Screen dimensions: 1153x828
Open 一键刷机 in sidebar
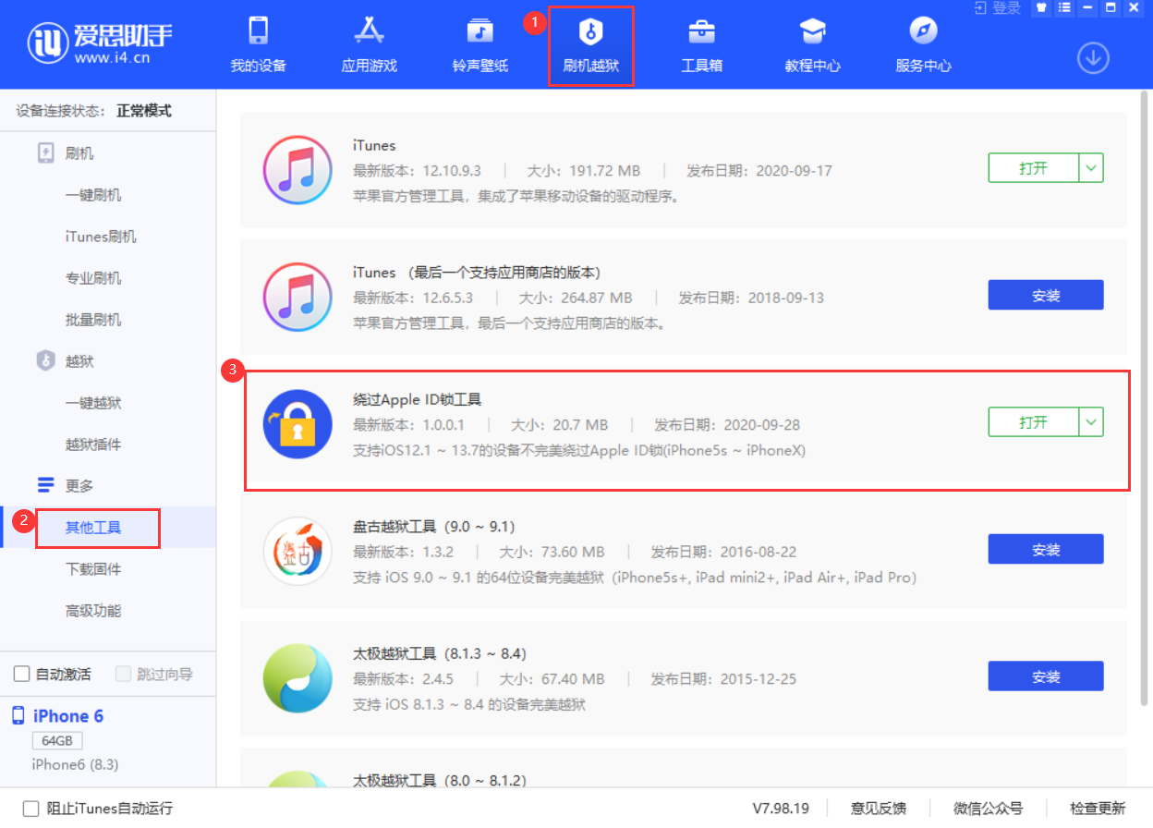93,195
